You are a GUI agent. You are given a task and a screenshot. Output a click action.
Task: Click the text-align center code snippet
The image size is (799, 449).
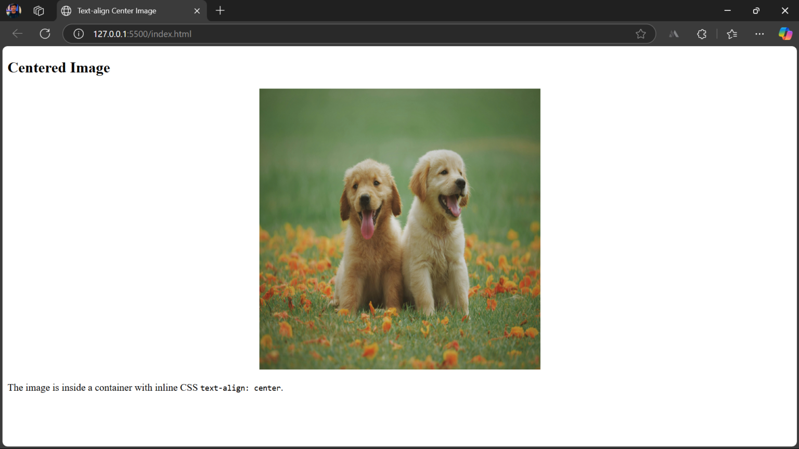(x=240, y=388)
